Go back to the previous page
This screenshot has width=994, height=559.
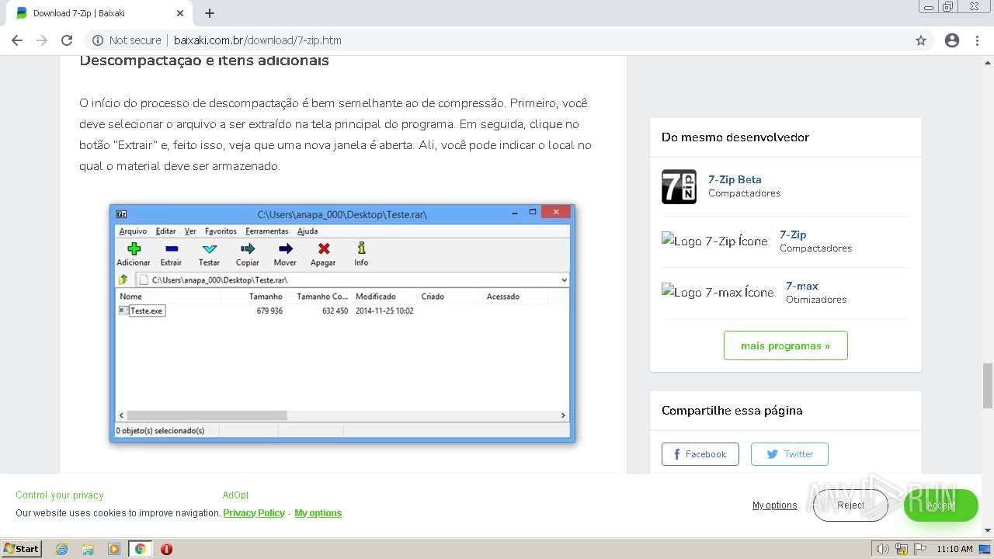pos(17,40)
